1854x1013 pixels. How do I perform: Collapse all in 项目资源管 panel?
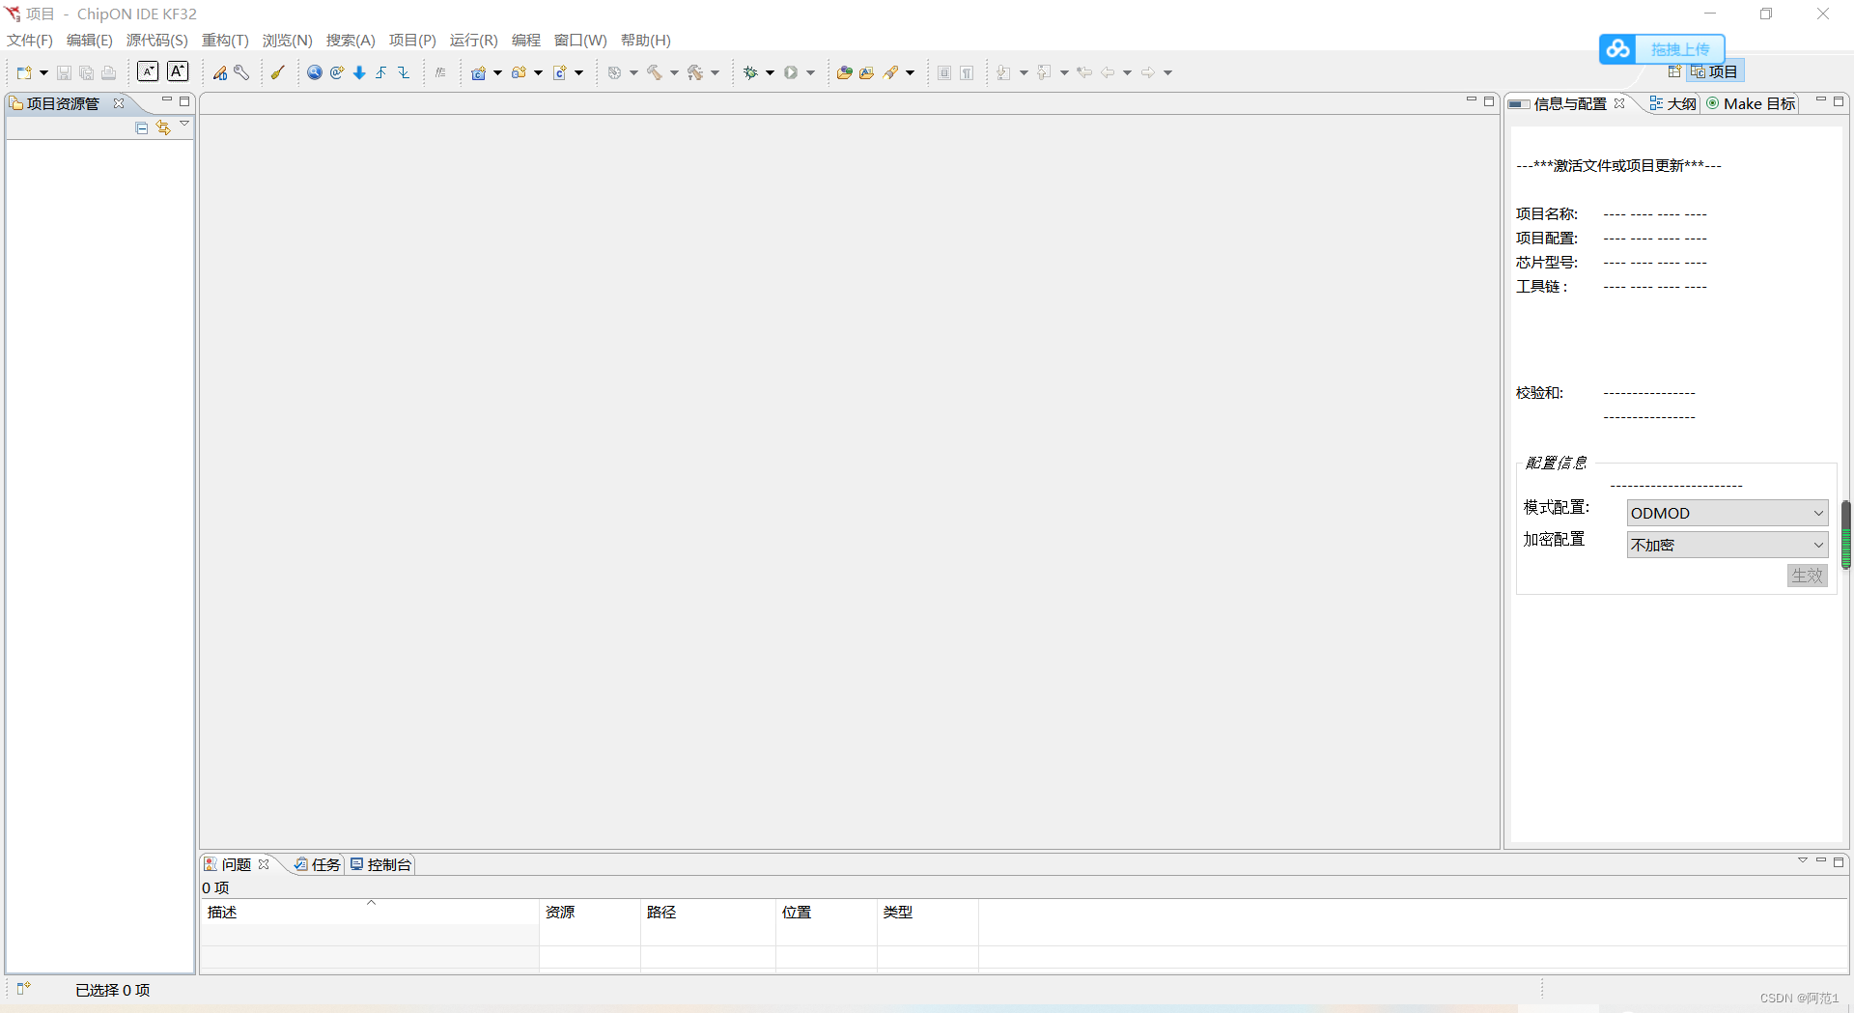(x=142, y=127)
